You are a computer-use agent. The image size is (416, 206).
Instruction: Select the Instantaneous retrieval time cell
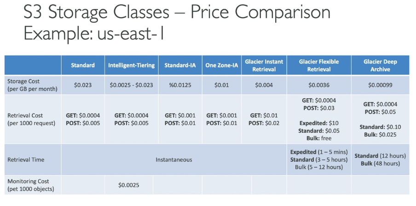tap(174, 160)
